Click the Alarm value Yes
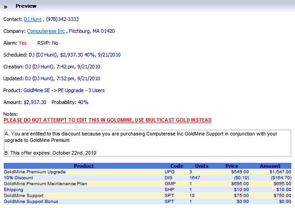The image size is (295, 208). click(x=23, y=43)
